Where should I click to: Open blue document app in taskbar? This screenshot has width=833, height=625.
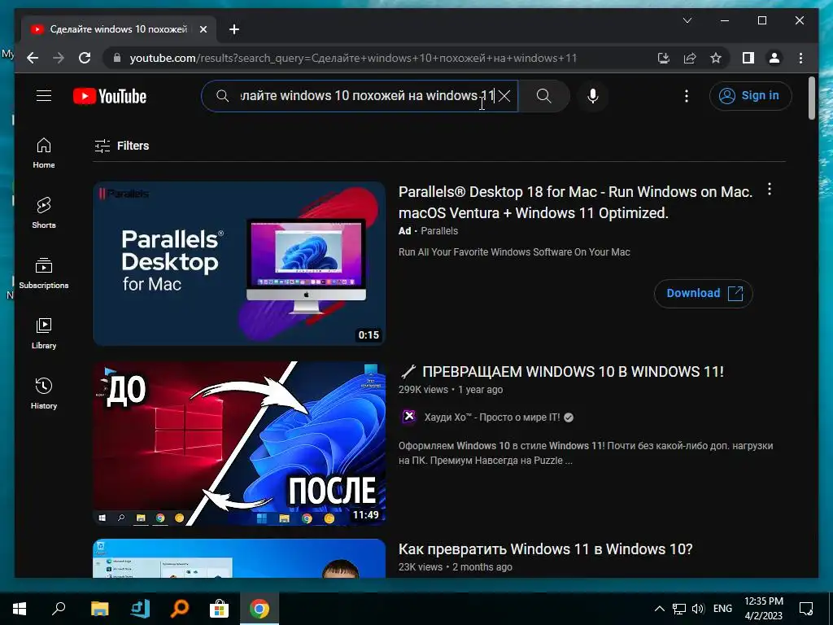coord(140,609)
